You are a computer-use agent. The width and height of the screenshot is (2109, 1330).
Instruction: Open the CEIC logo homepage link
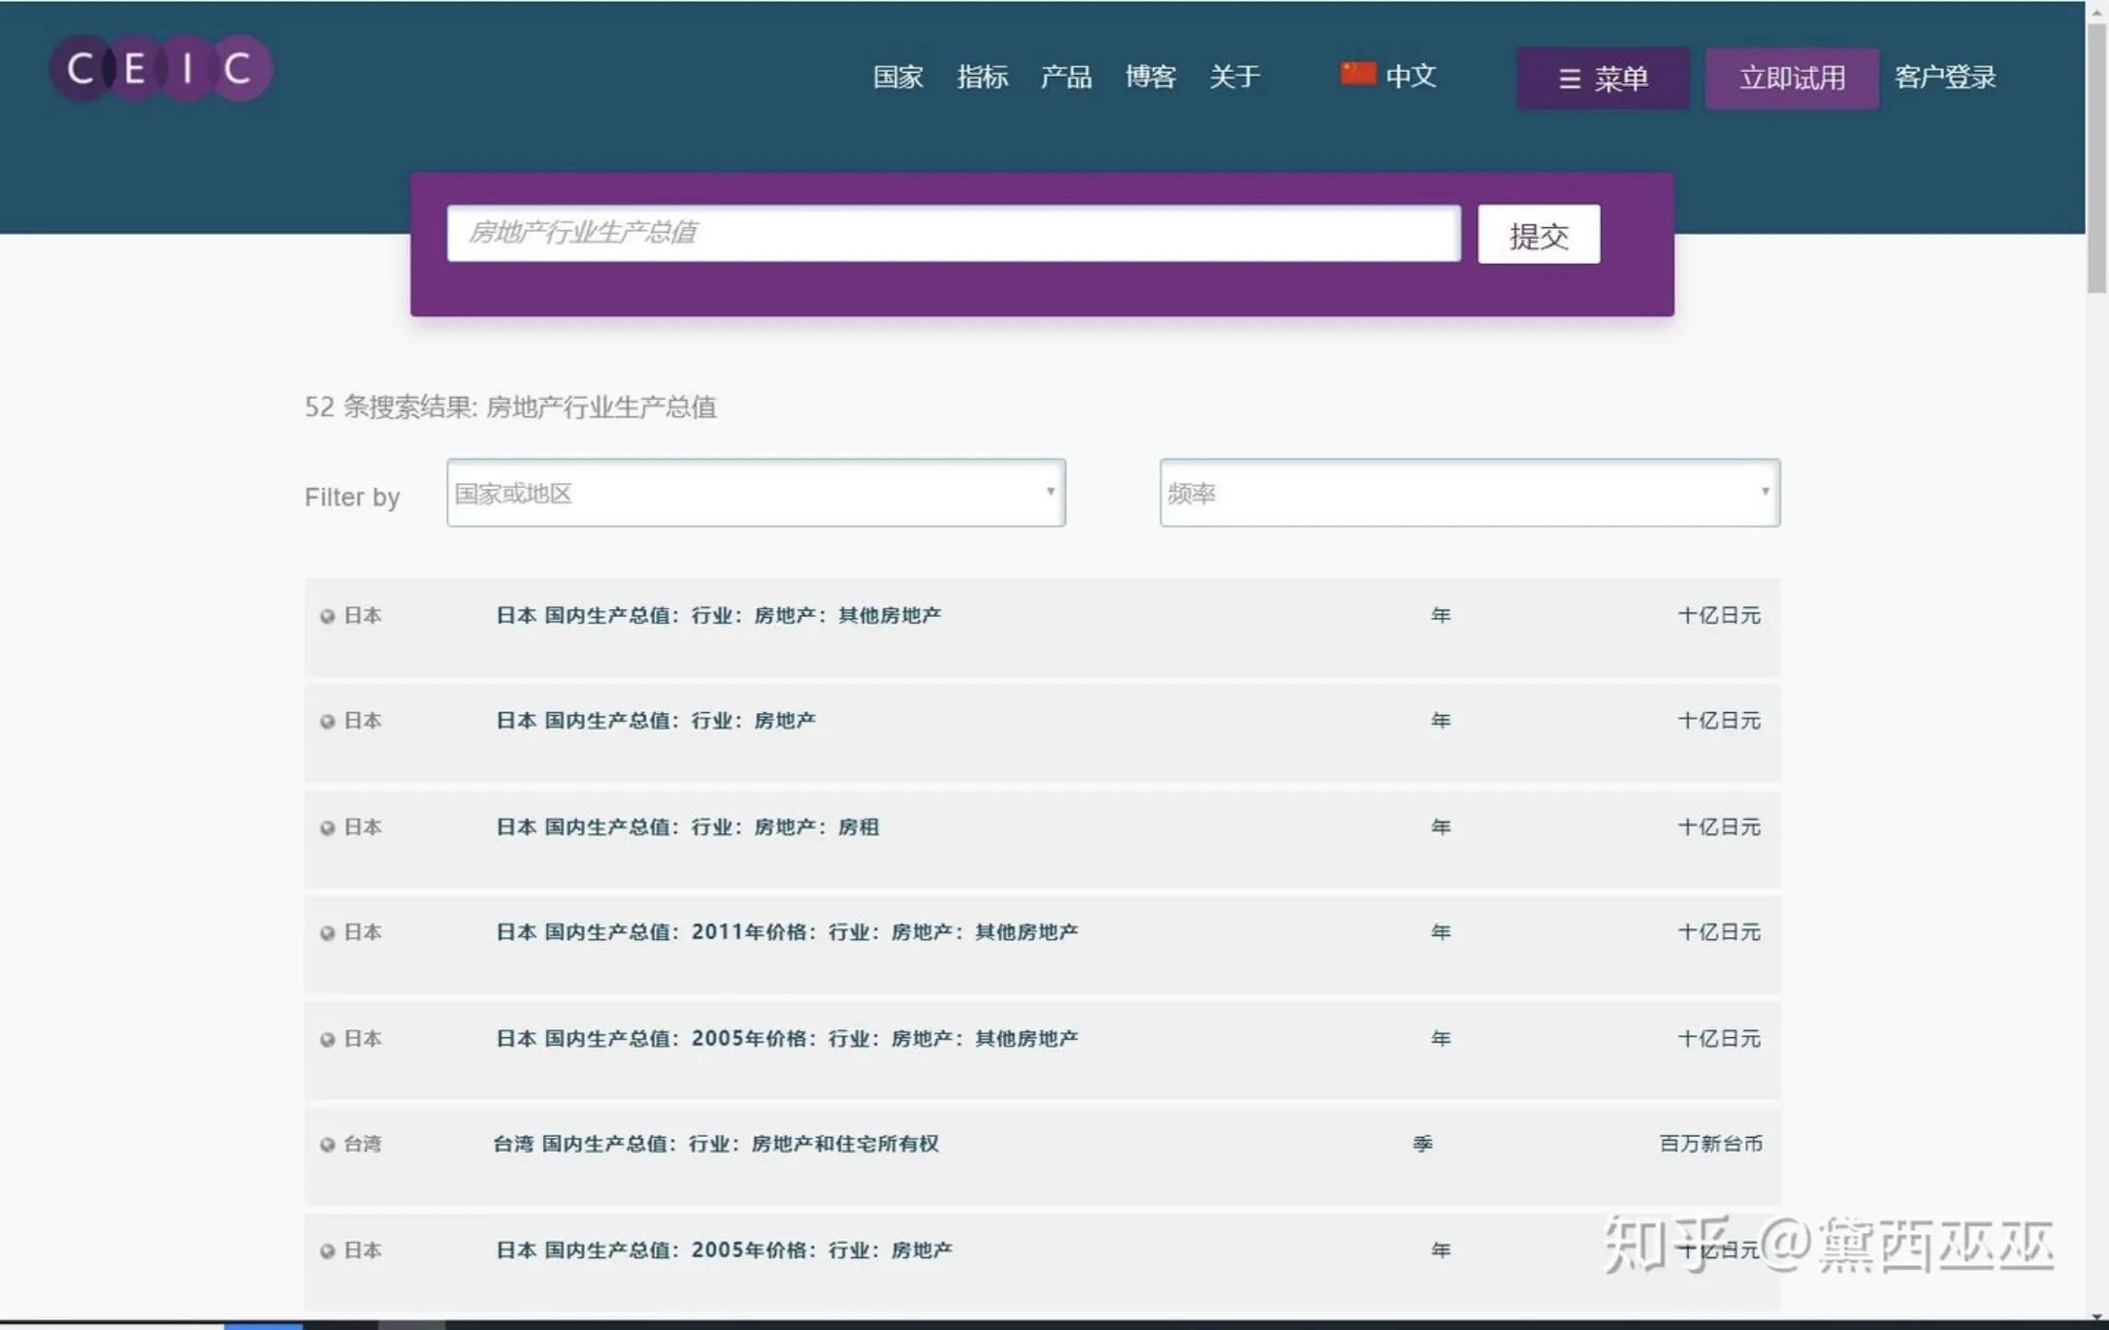tap(162, 68)
